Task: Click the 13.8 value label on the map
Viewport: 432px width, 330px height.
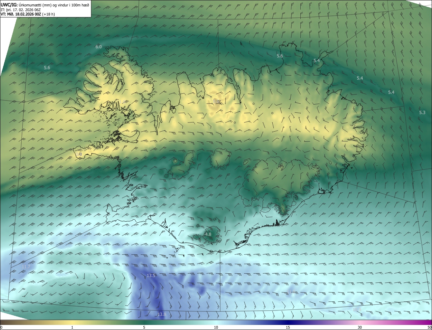Action: (x=162, y=314)
